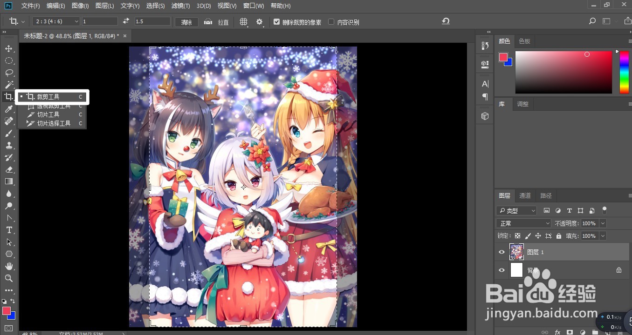
Task: Click the 清除 button
Action: pos(186,22)
